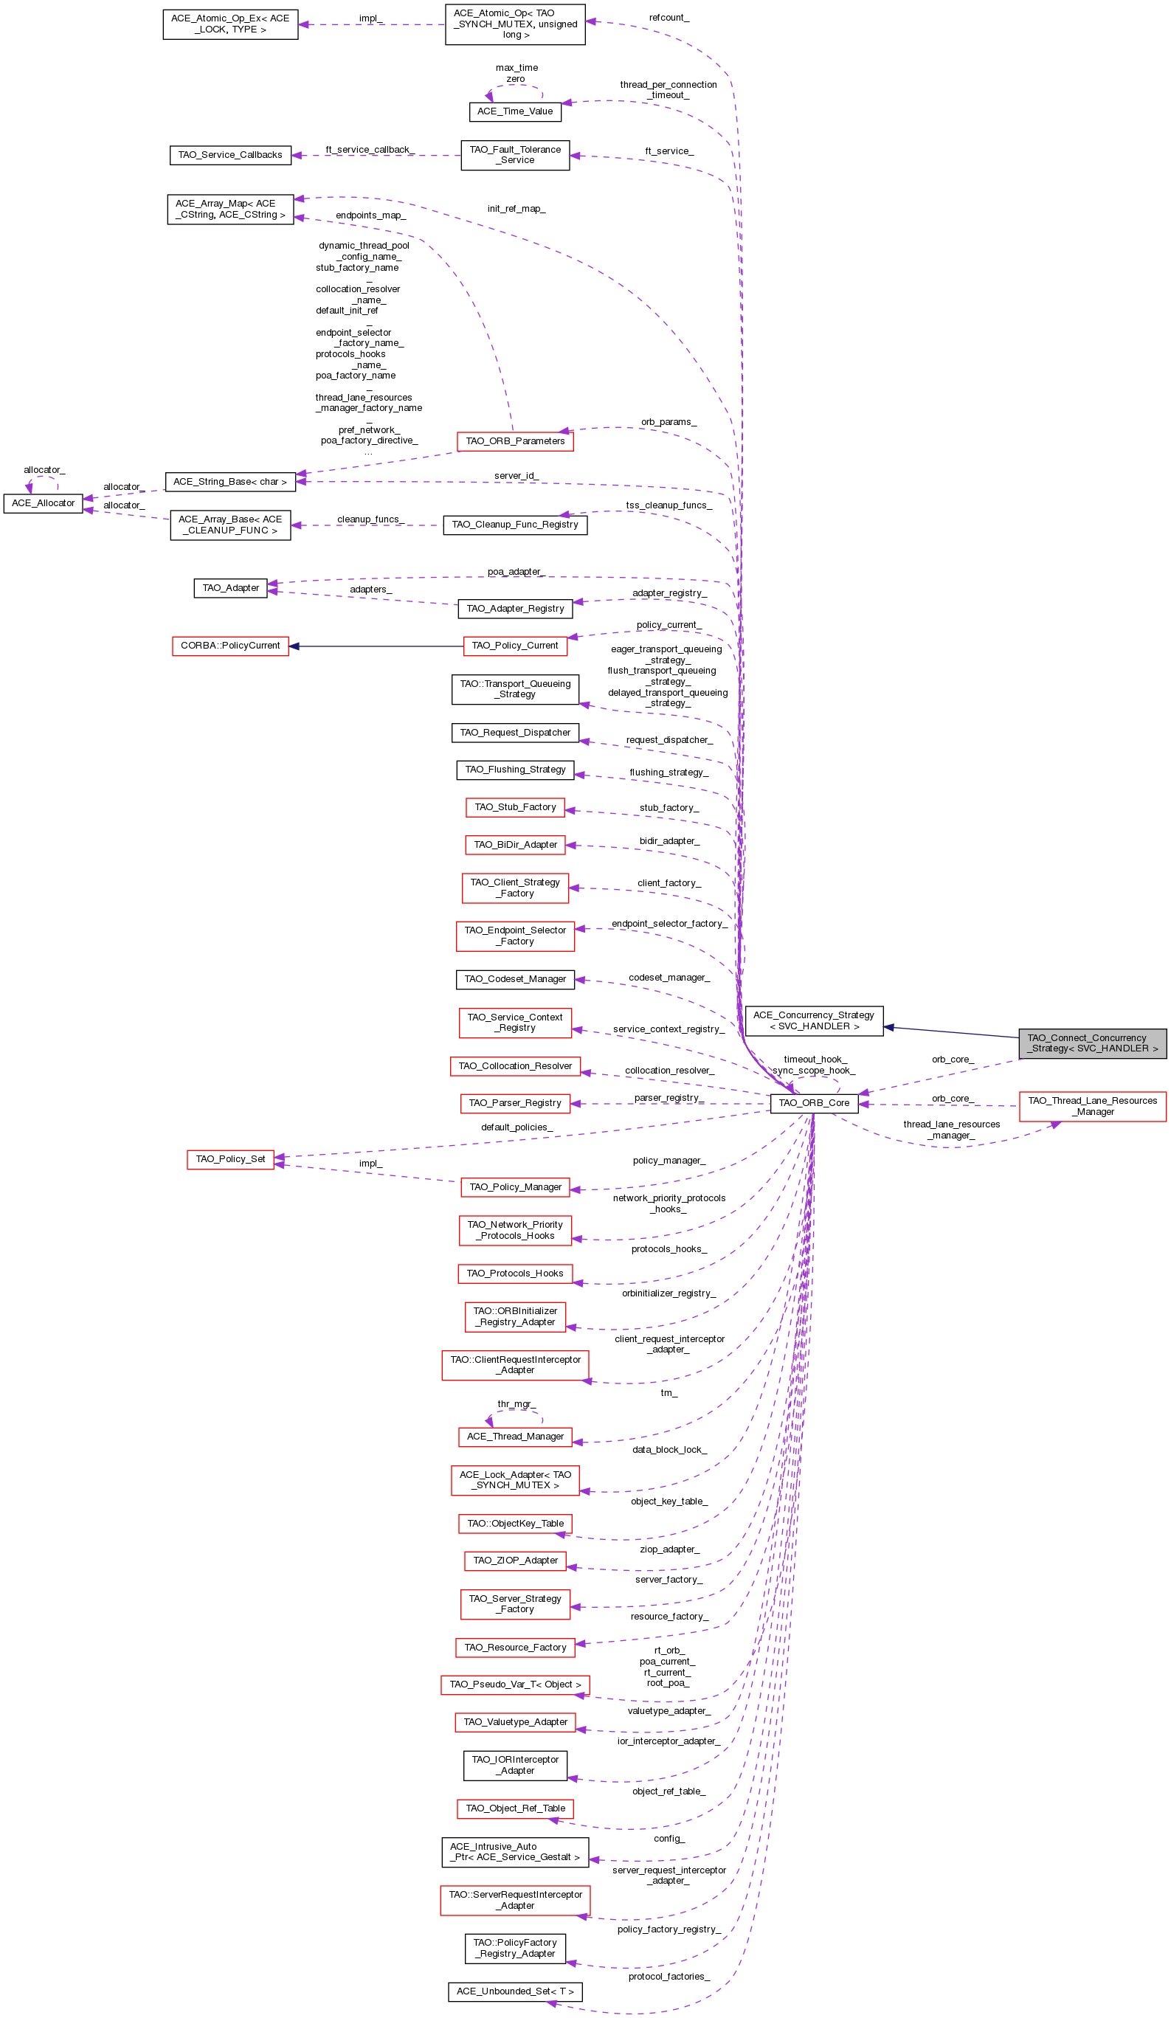Click the server_id_ edge label
The width and height of the screenshot is (1171, 2018).
pos(517,476)
